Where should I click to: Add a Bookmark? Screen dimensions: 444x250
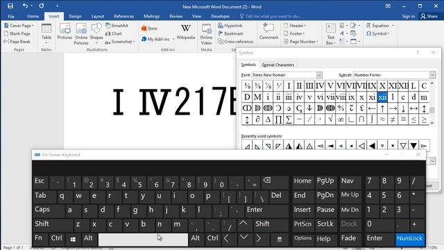(230, 33)
